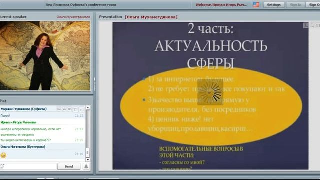Click message 'ты видео включаешь в короне???'

[25, 140]
